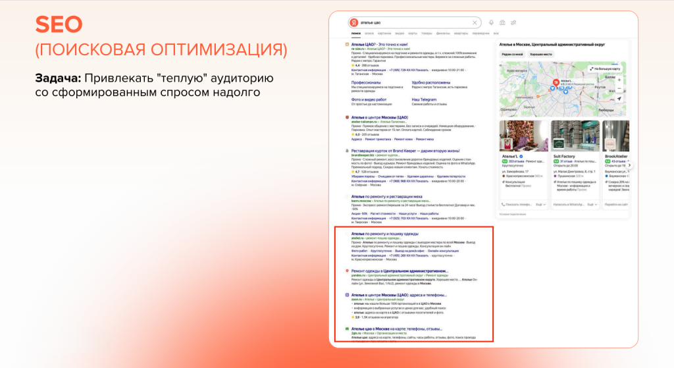Switch to the 'видео' tab
Image resolution: width=674 pixels, height=368 pixels.
[400, 33]
